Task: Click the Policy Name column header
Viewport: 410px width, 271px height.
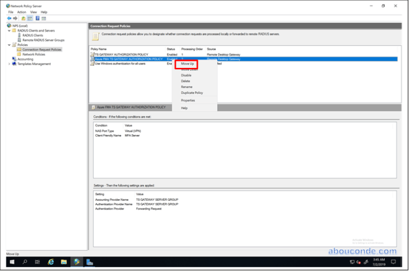Action: click(x=99, y=49)
